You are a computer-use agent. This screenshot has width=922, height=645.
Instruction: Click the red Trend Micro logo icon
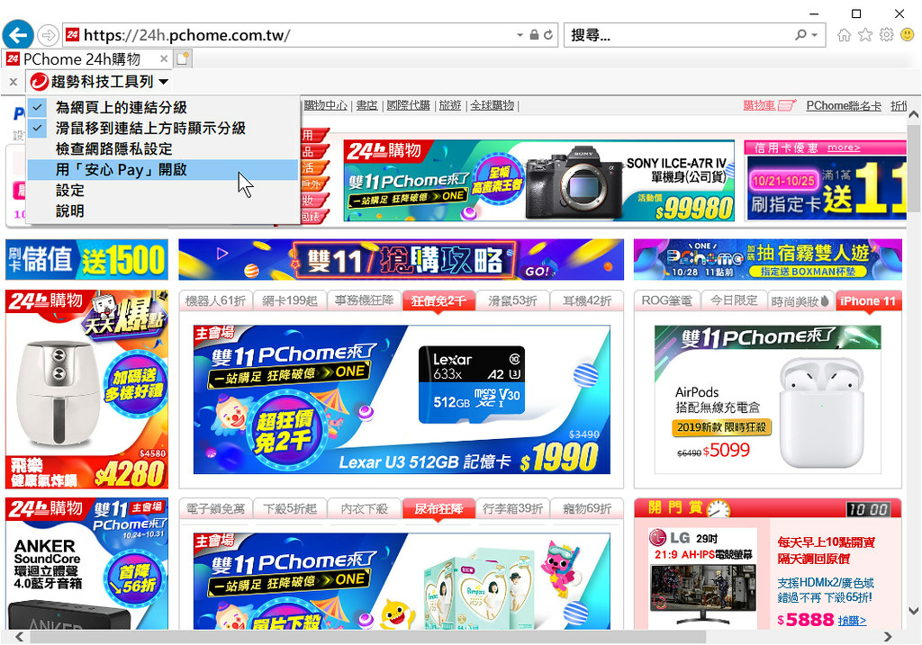point(40,82)
